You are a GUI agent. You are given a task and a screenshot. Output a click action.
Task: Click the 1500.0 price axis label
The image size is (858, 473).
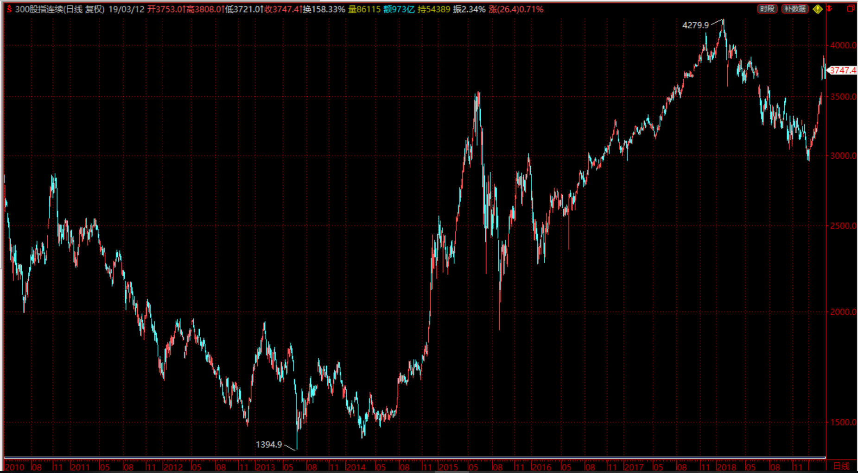click(843, 422)
